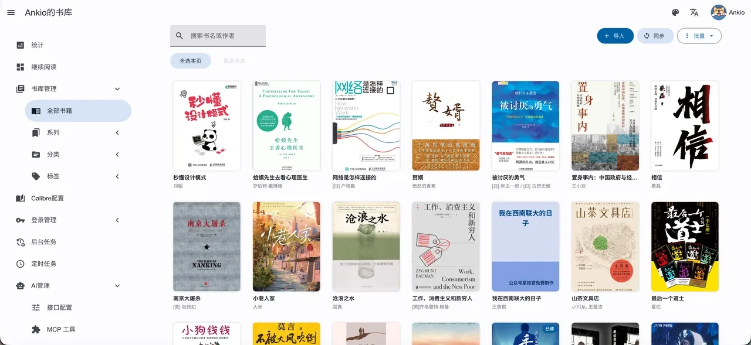Click the author name 阎真
The height and width of the screenshot is (345, 751).
pos(337,306)
